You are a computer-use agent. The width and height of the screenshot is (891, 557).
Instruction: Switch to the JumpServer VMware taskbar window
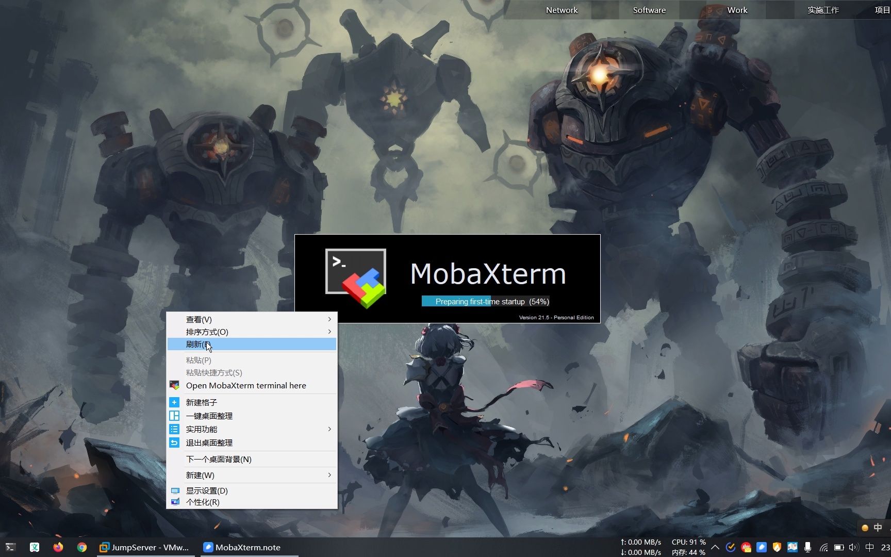[x=145, y=547]
